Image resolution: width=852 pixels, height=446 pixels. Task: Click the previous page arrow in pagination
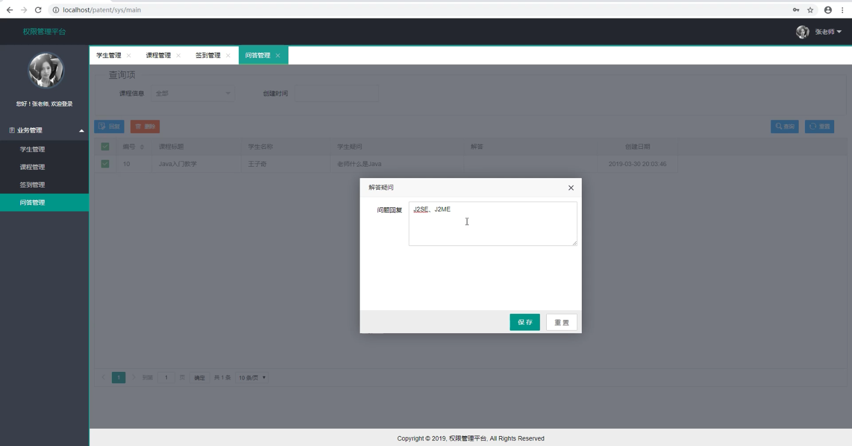tap(103, 378)
